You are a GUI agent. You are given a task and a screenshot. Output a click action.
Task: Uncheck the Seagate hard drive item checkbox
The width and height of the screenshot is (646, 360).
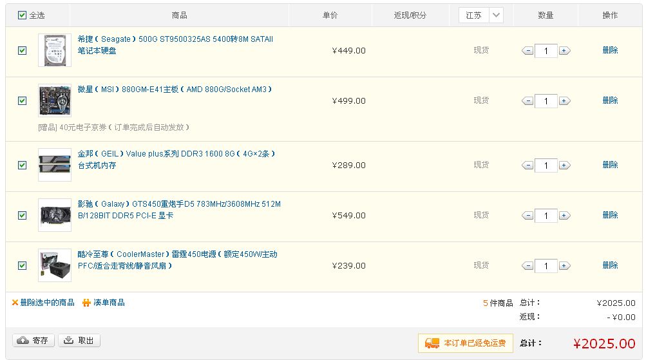23,50
